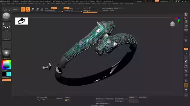The width and height of the screenshot is (190, 106).
Task: Click the Frame icon on right shelf
Action: click(x=186, y=57)
